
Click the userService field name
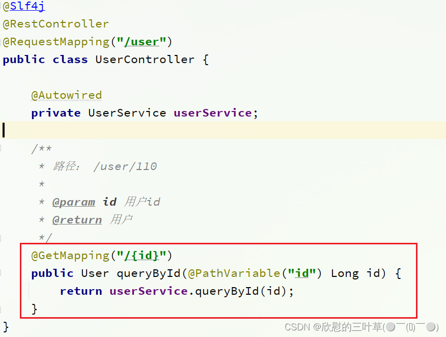tap(212, 113)
